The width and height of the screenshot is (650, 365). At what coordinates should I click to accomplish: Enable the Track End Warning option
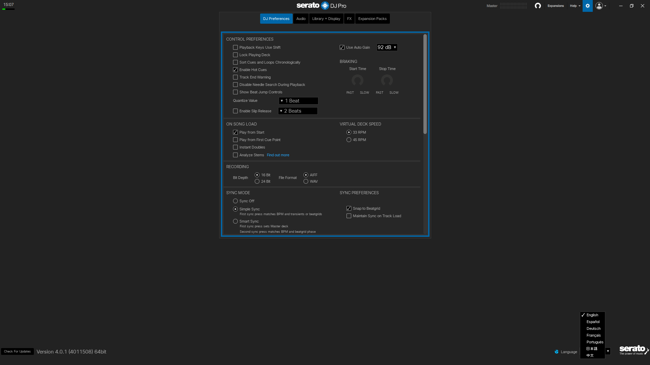[235, 77]
